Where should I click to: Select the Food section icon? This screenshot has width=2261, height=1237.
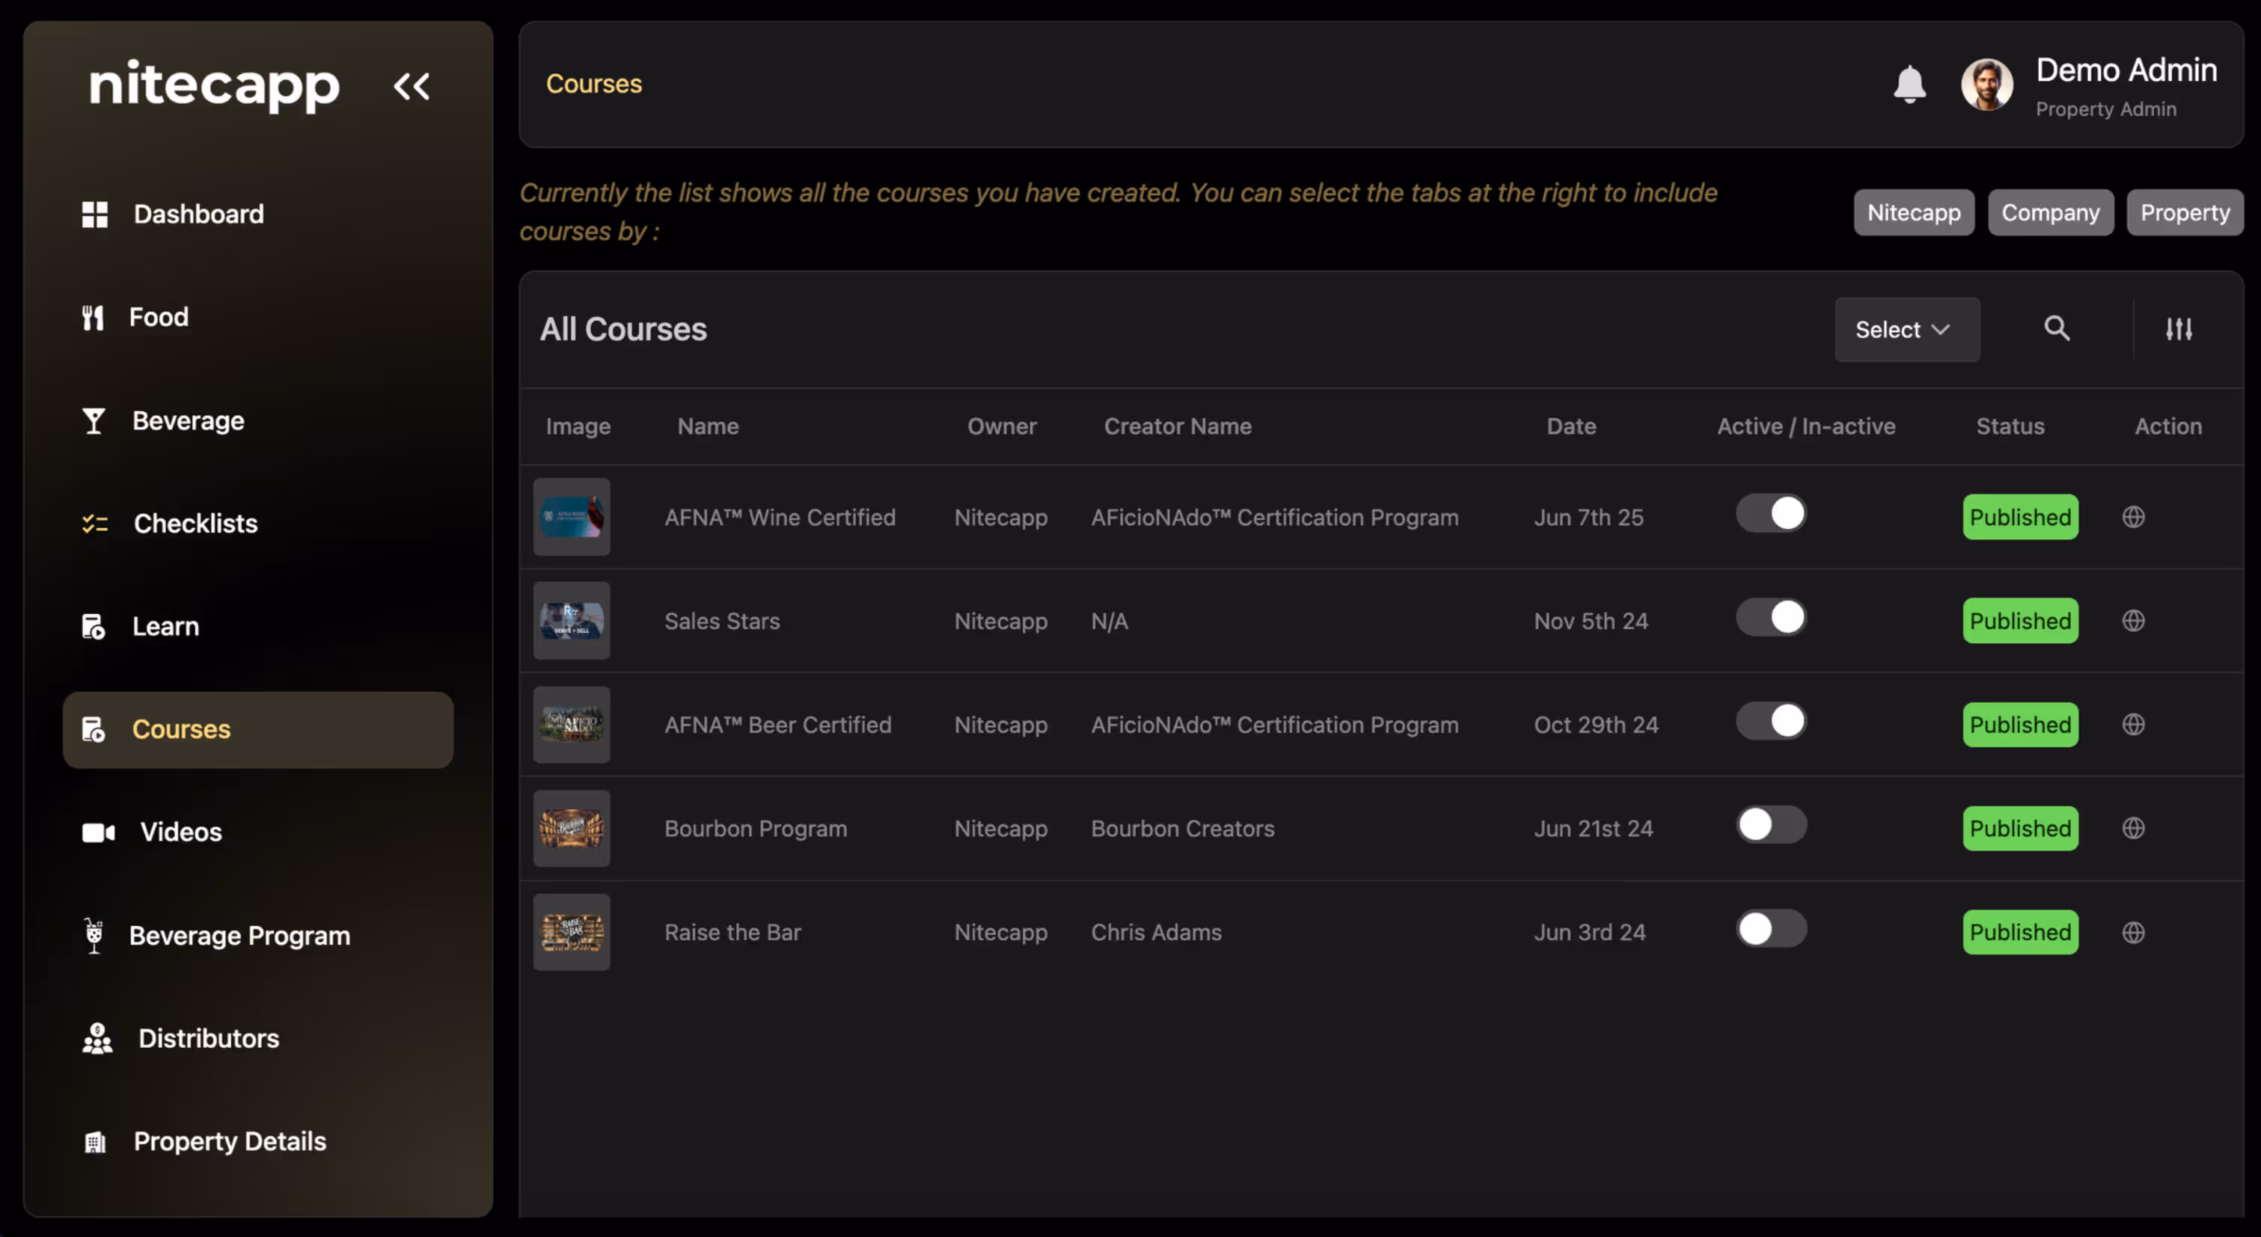(94, 316)
